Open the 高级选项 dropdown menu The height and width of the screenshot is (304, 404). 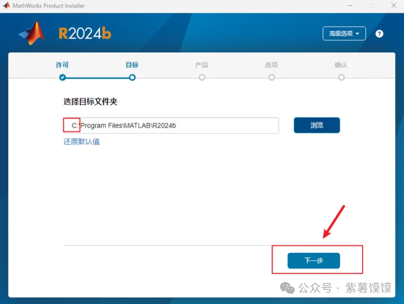click(x=344, y=34)
